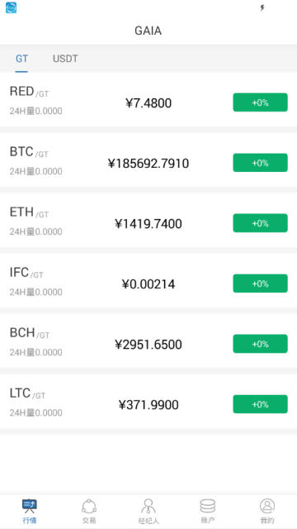
Task: Open the 账户 account coins icon
Action: coord(208,506)
